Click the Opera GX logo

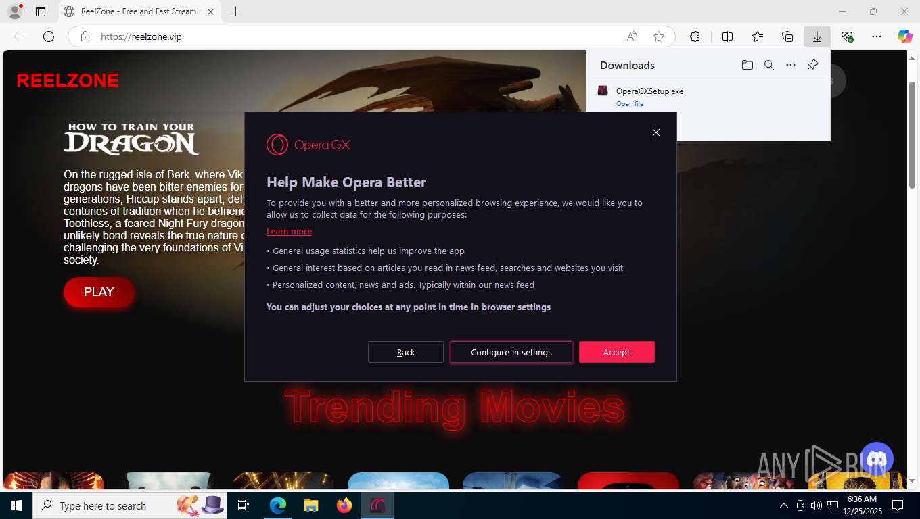308,145
